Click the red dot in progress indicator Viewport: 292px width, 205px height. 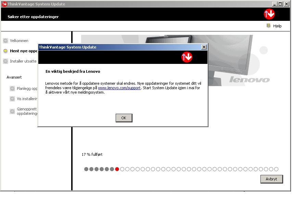pyautogui.click(x=117, y=169)
